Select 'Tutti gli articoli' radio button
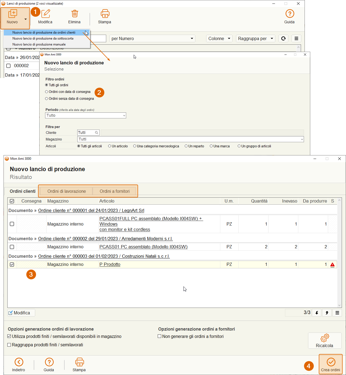This screenshot has height=375, width=346. coord(79,146)
